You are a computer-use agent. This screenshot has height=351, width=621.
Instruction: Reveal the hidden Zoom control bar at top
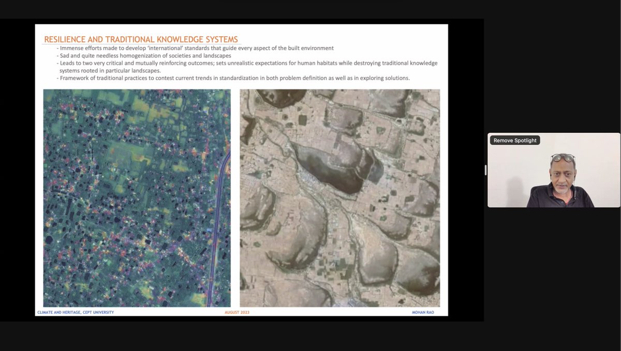click(x=310, y=3)
